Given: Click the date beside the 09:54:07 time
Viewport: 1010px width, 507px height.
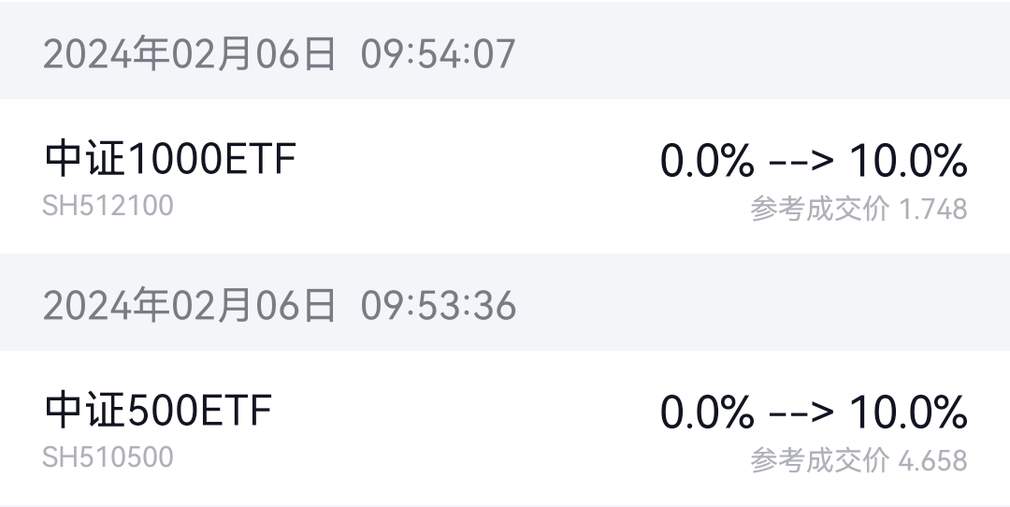Looking at the screenshot, I should 189,53.
